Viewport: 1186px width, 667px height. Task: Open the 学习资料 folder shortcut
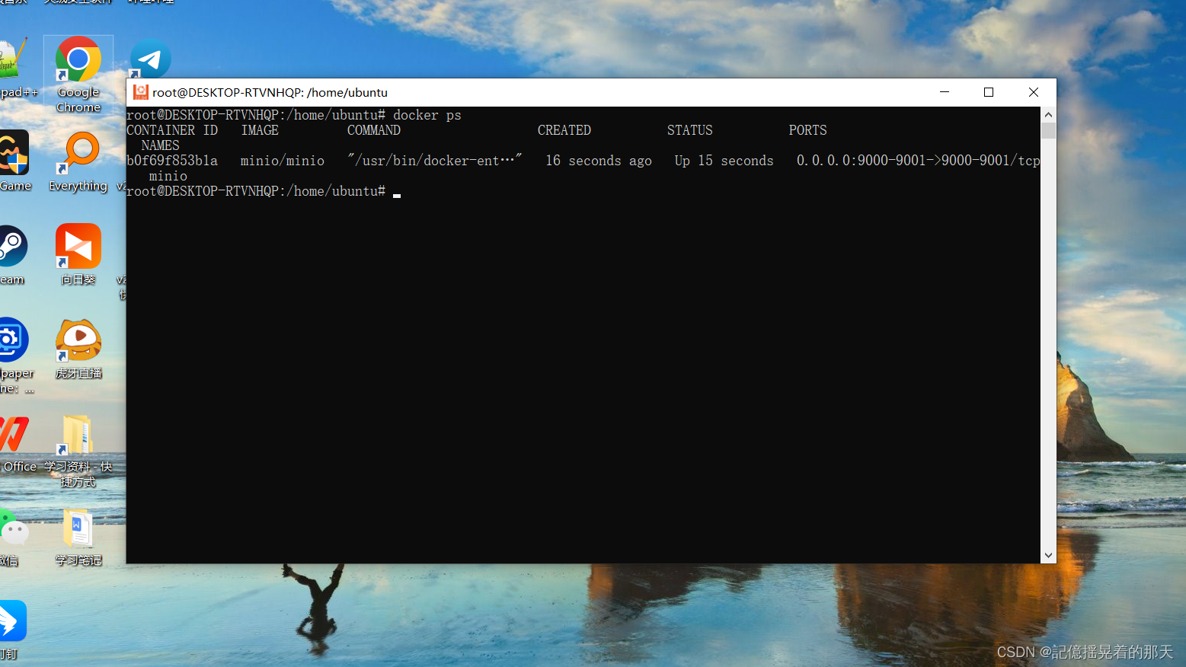[x=78, y=451]
